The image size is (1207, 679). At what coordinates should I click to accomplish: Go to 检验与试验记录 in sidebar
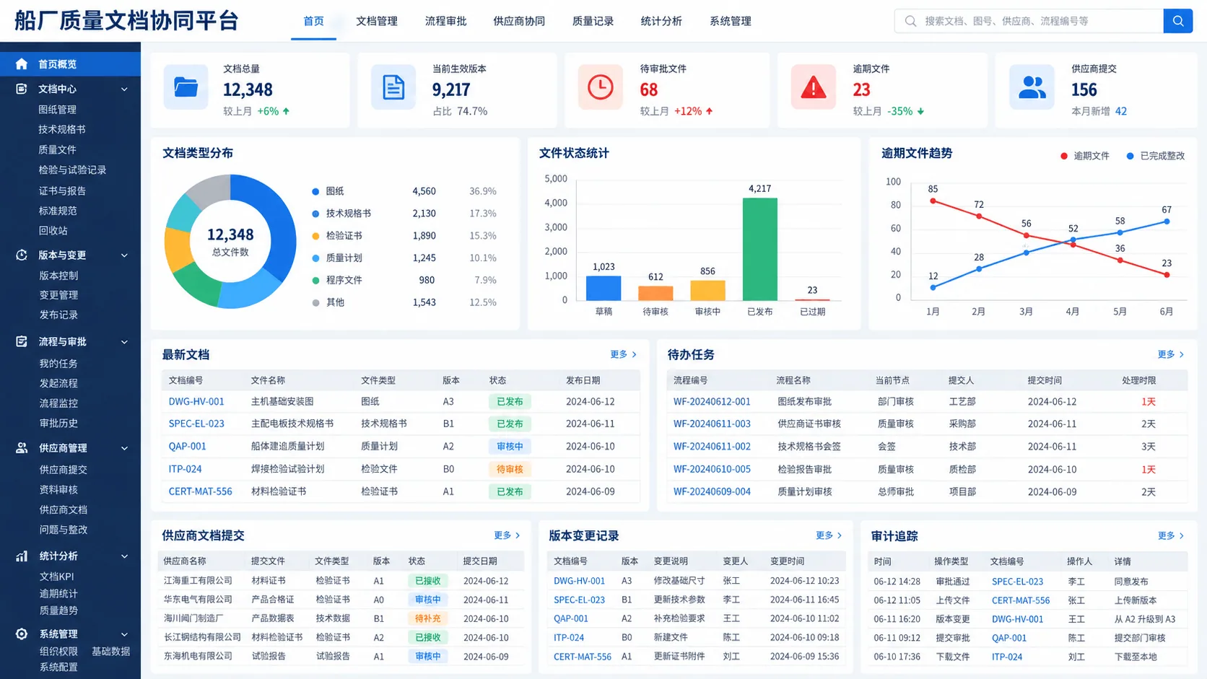click(72, 170)
